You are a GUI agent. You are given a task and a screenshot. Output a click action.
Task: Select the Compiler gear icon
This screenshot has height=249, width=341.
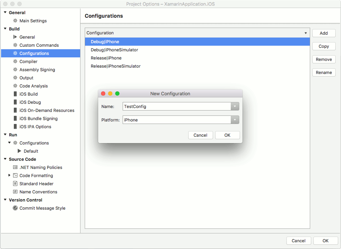click(x=15, y=61)
